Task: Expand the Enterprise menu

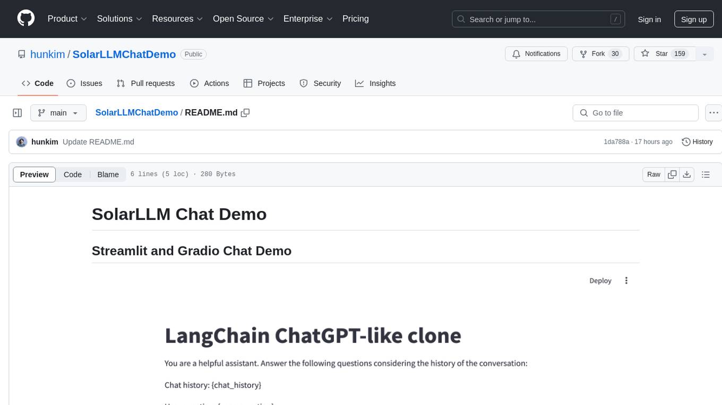Action: pyautogui.click(x=308, y=19)
